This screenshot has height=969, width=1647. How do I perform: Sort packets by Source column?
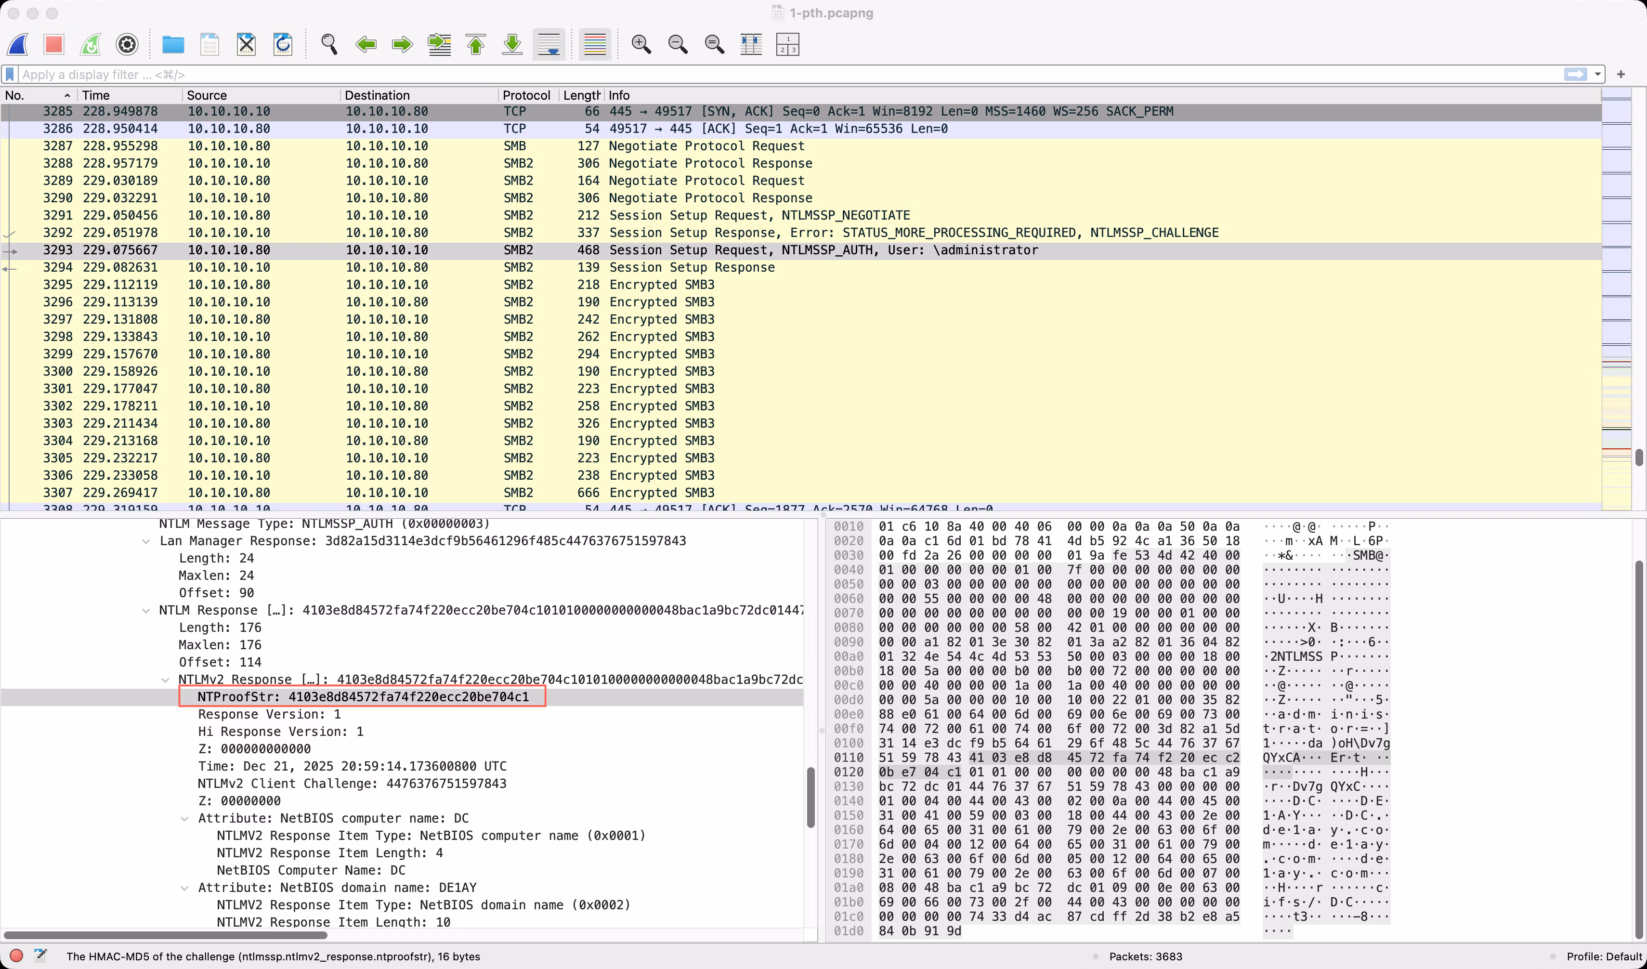(261, 95)
